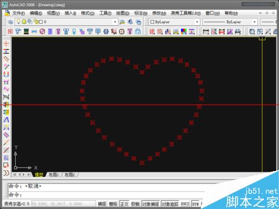Screen dimensions: 279x209
Task: Click the red 建 toolbar icon
Action: point(152,31)
